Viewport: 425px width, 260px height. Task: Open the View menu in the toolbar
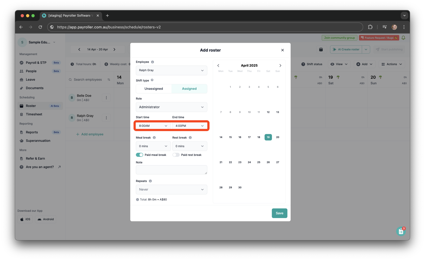[339, 64]
